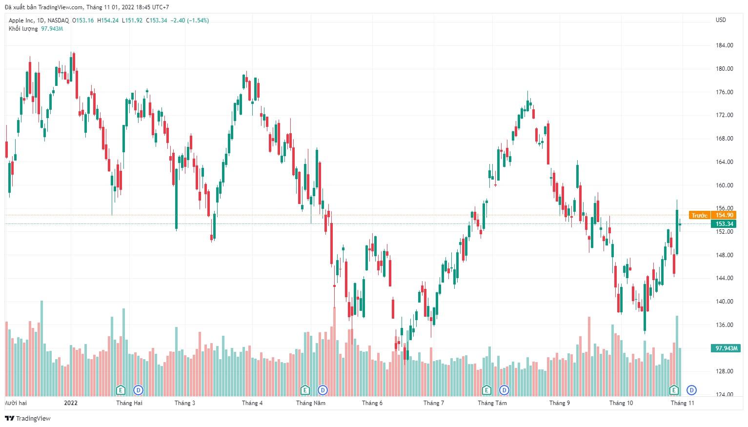
Task: Click the Tháng 11 label on time axis
Action: tap(683, 403)
